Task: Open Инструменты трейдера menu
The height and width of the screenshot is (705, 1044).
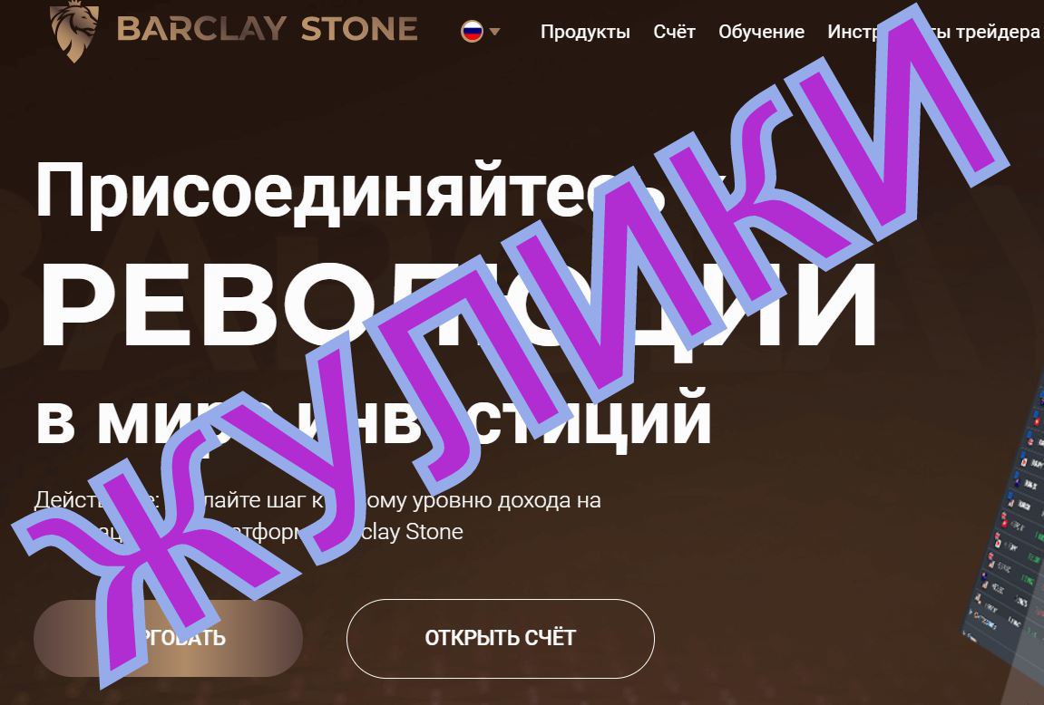Action: [x=932, y=32]
